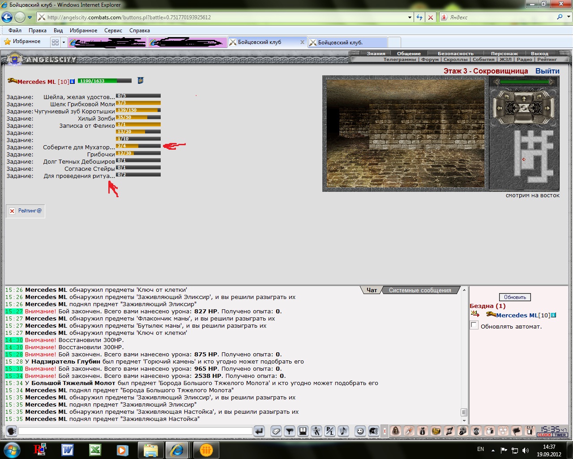Screen dimensions: 573x459
Task: Switch to the 'Бойцовский клуб.' browser tab
Action: 347,42
